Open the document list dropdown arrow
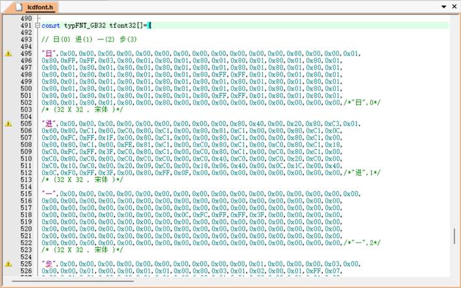Screen dimensions: 461x288 444,7
